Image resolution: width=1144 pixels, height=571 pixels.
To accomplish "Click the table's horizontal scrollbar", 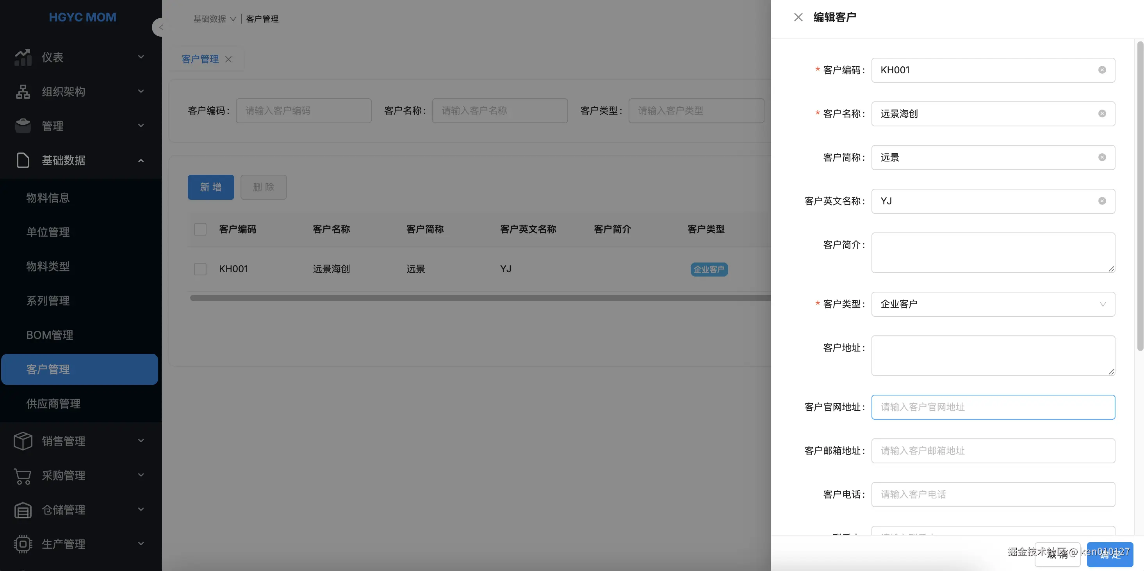I will [x=479, y=298].
